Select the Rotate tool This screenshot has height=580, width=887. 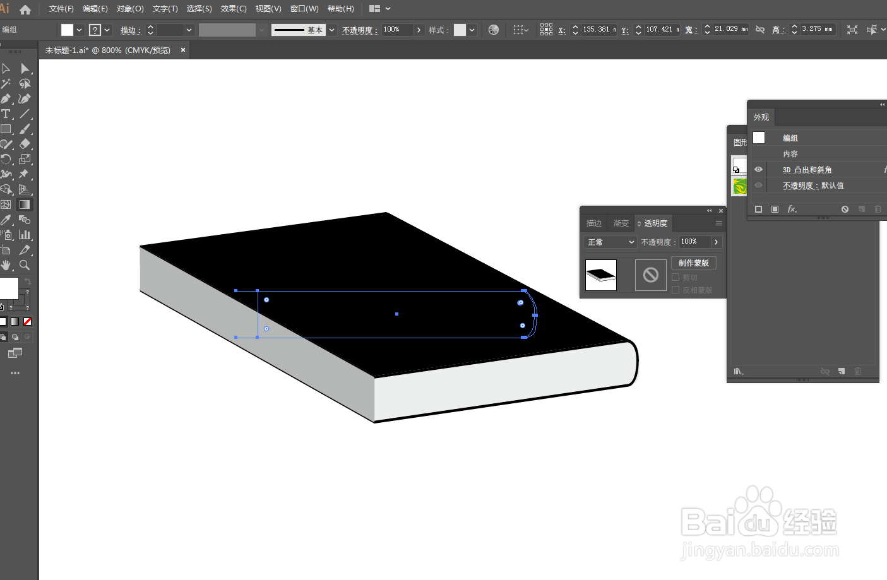pos(6,159)
